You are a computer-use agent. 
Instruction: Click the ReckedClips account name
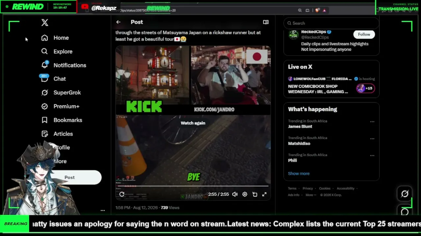[313, 32]
